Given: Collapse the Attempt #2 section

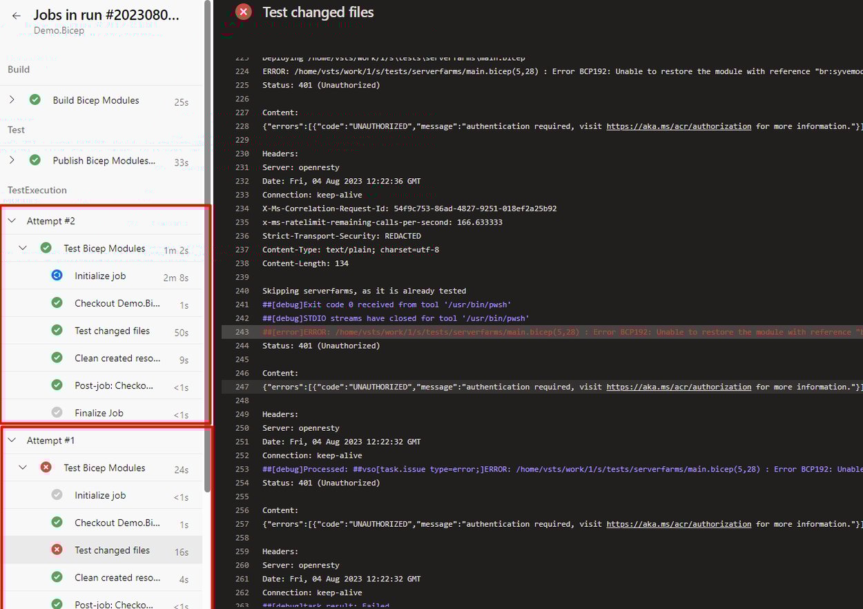Looking at the screenshot, I should [10, 220].
